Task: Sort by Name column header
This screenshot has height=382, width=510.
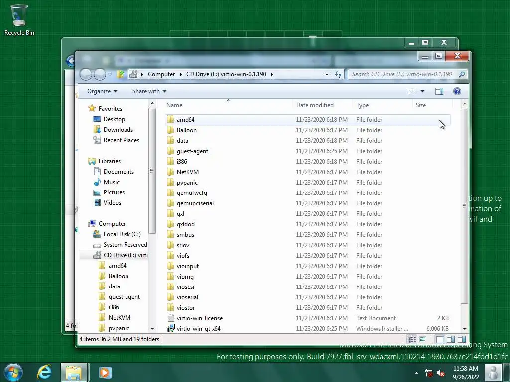Action: coord(228,105)
